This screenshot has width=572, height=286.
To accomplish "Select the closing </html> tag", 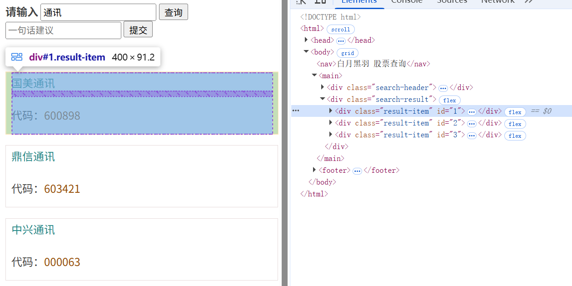I will [x=314, y=194].
